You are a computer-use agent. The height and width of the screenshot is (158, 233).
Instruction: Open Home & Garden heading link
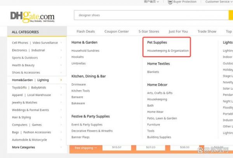[84, 42]
